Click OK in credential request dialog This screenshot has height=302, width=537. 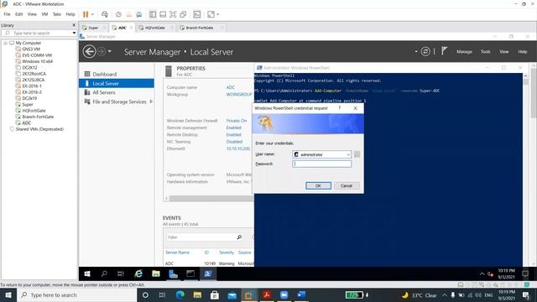[318, 185]
